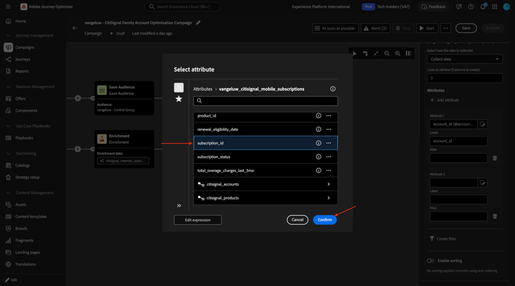Screen dimensions: 515x286
Task: Show info for total_overage_charges_last_3mo
Action: 319,170
